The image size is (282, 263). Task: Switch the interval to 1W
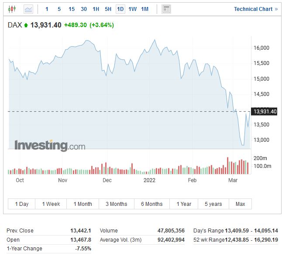(133, 9)
